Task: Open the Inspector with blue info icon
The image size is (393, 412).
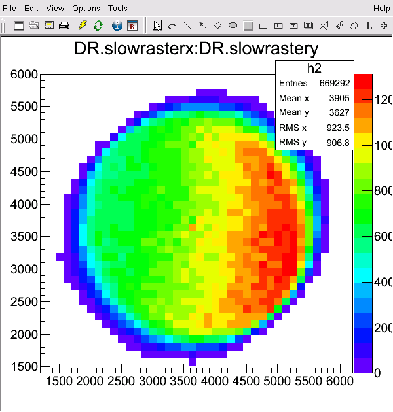Action: pos(117,26)
